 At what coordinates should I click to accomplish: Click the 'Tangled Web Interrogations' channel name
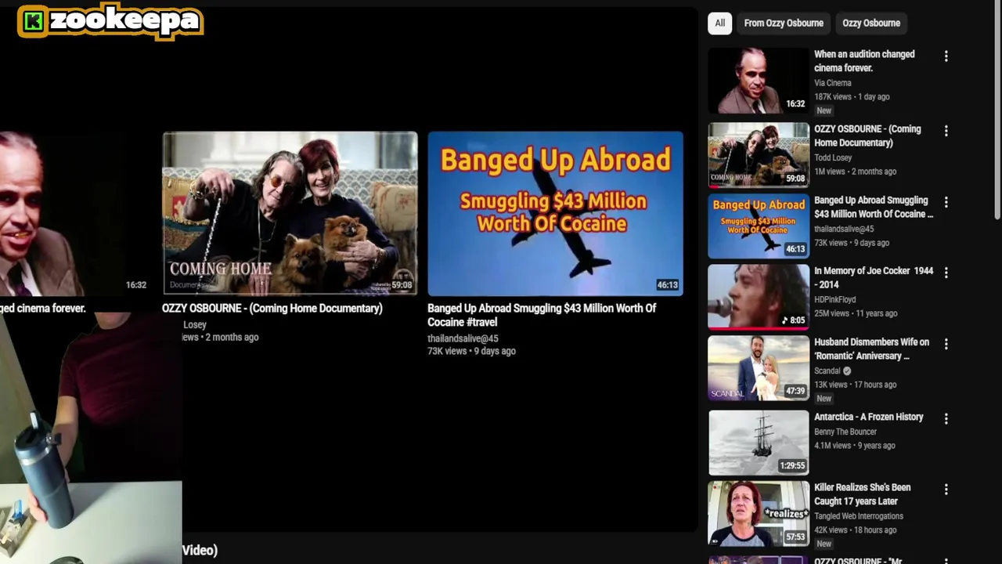(859, 516)
